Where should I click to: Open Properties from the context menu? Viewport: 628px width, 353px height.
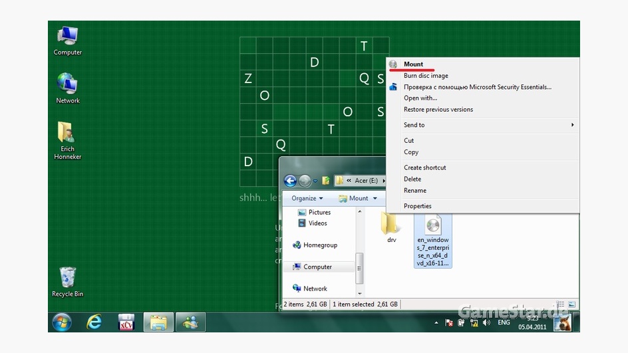click(x=417, y=206)
